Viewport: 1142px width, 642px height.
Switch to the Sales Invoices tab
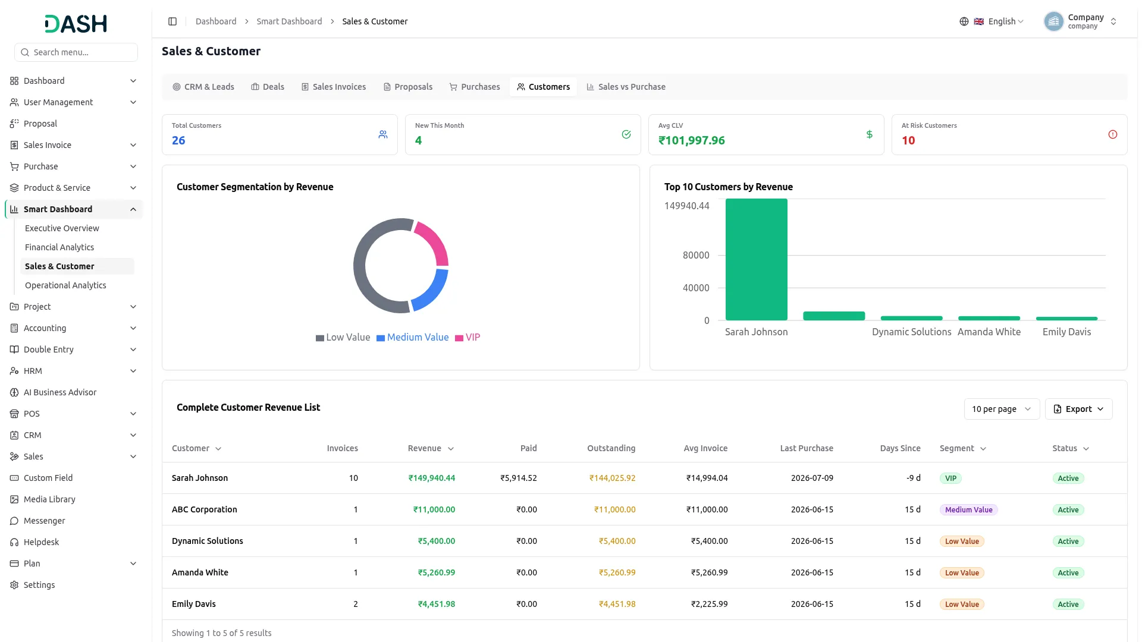[x=334, y=87]
